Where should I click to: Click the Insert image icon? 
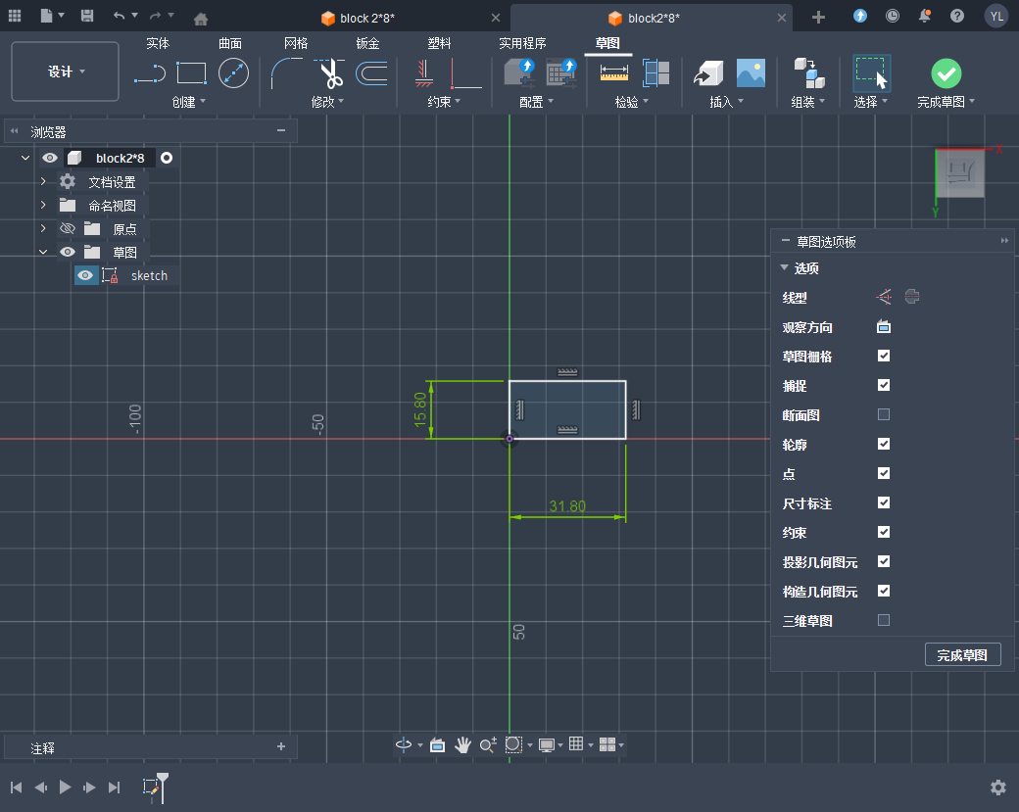coord(751,72)
